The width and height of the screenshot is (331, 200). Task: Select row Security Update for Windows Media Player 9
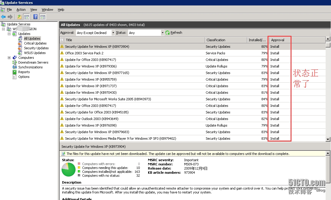click(x=192, y=138)
